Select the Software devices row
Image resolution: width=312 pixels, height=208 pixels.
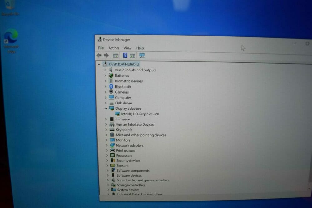[x=129, y=175]
